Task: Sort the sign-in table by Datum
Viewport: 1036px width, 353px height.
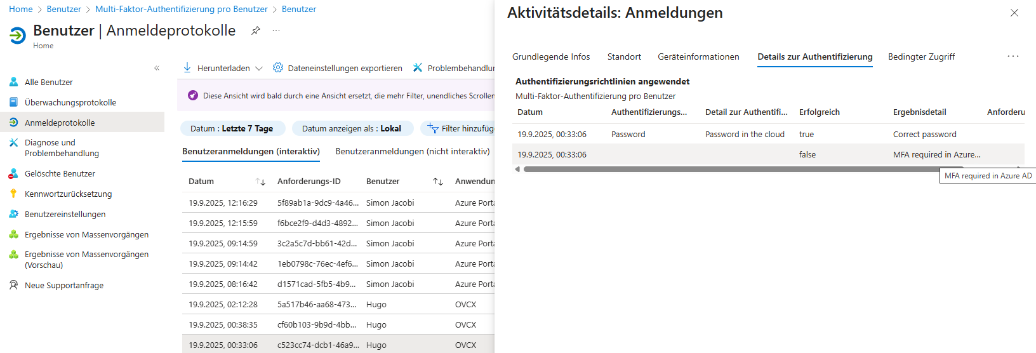Action: click(260, 182)
